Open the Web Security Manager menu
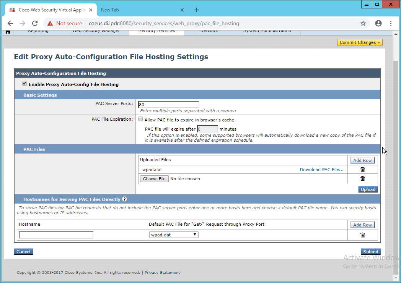Image resolution: width=401 pixels, height=283 pixels. (96, 32)
